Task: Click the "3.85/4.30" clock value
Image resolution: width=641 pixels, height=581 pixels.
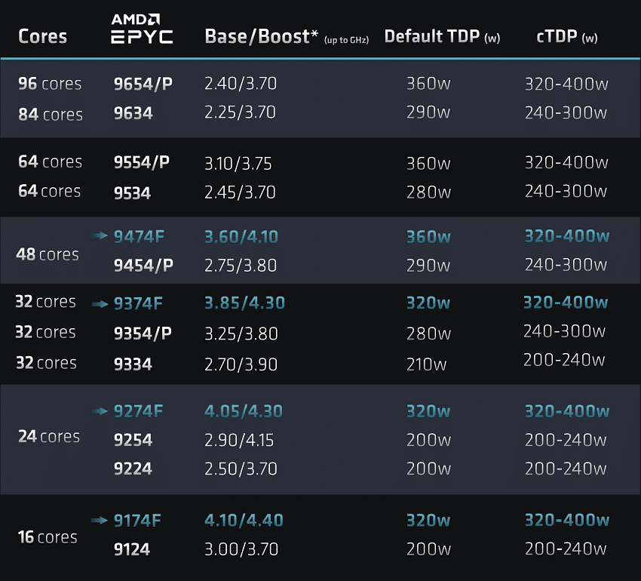Action: click(245, 303)
